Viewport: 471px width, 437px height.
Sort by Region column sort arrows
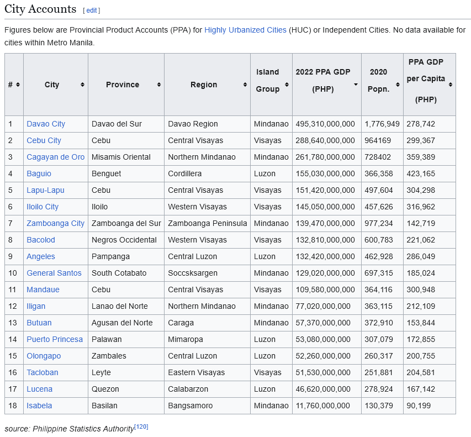coord(245,85)
